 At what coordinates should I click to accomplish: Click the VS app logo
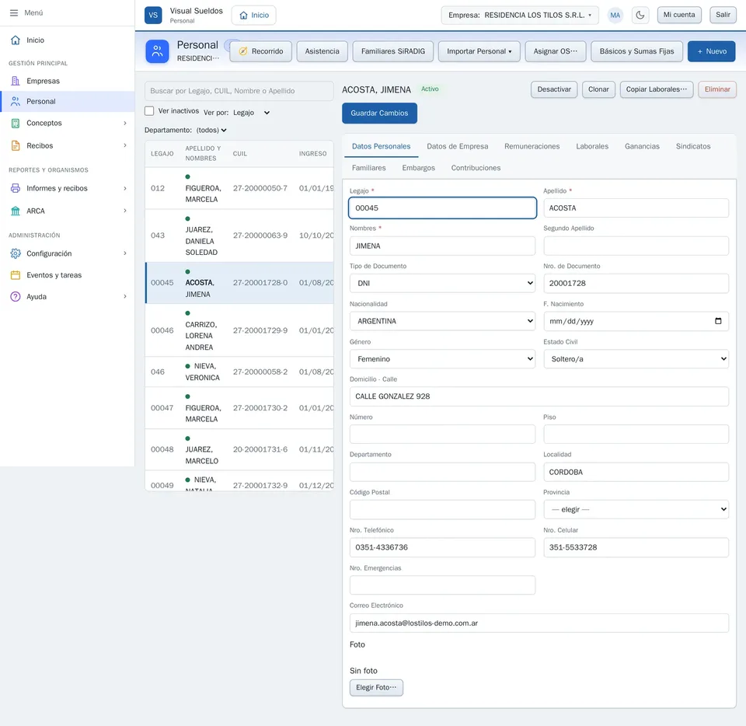(x=153, y=16)
